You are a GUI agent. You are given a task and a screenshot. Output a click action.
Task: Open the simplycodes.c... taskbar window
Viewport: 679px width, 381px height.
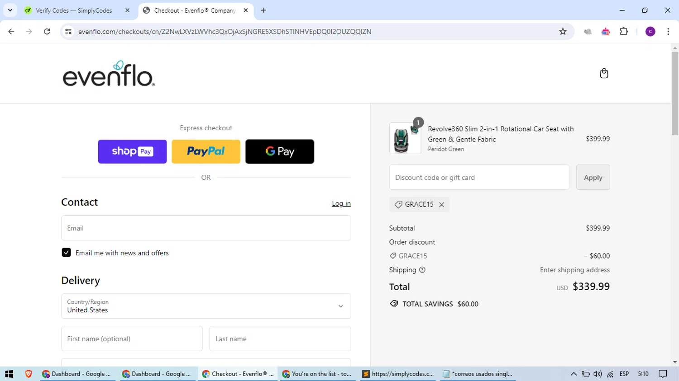pyautogui.click(x=398, y=374)
